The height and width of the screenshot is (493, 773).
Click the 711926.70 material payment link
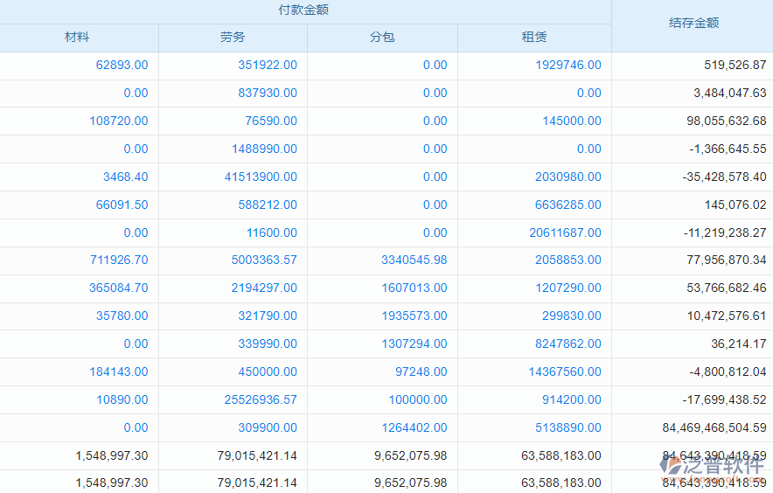119,260
